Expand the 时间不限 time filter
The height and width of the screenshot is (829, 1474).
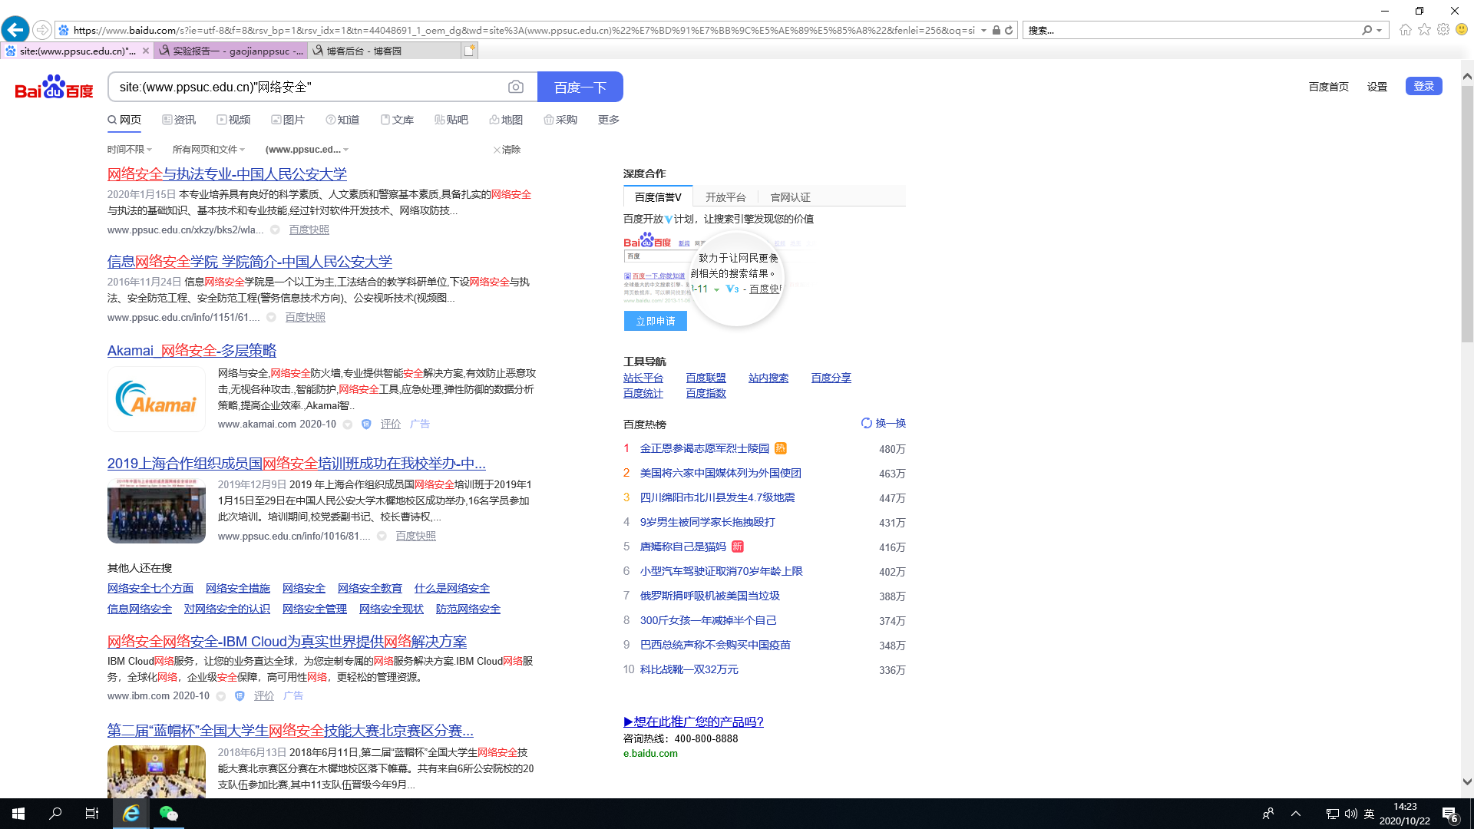click(129, 150)
